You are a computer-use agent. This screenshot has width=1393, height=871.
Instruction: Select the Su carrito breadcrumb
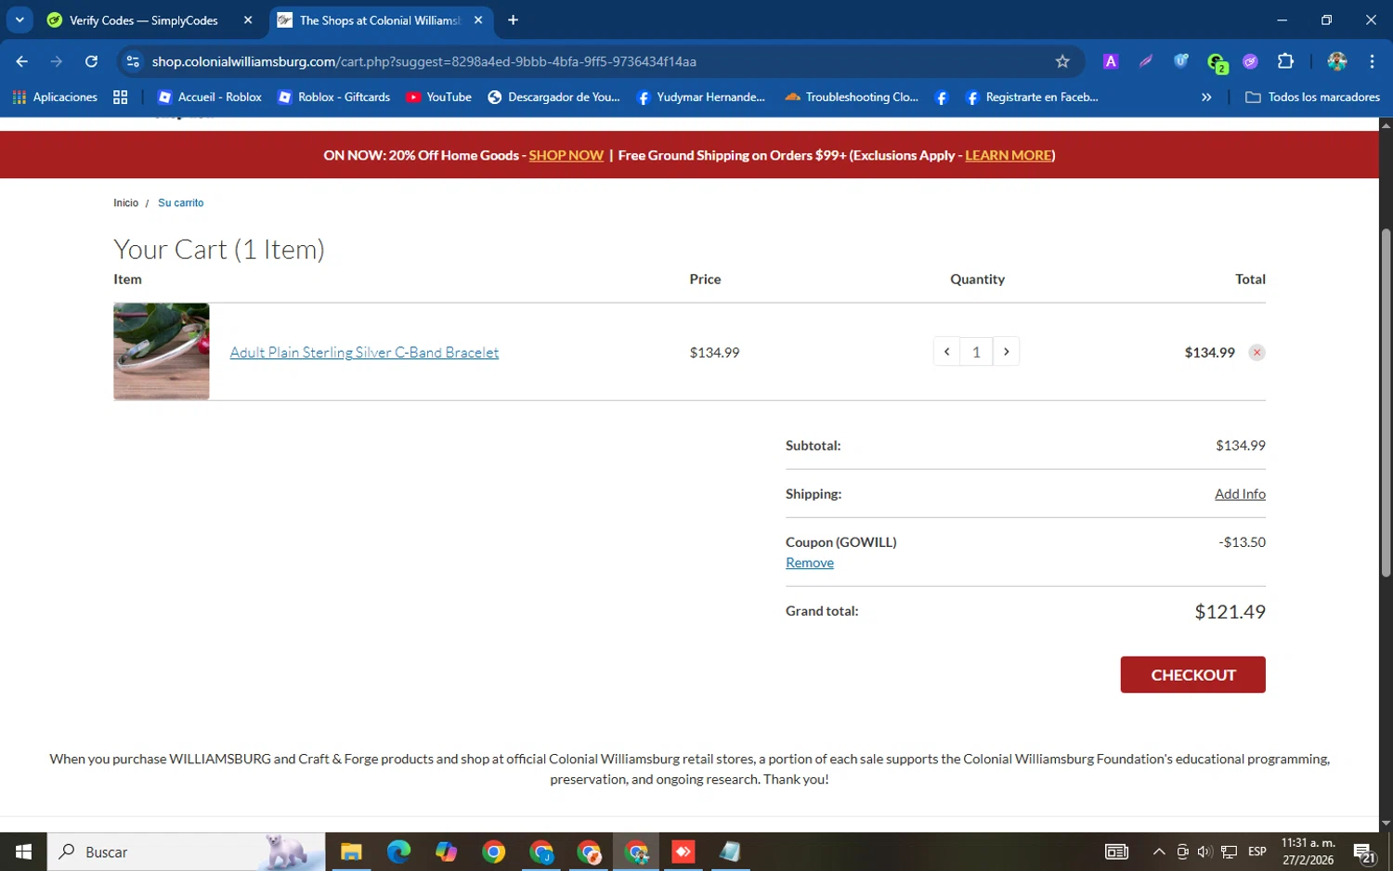(x=180, y=202)
